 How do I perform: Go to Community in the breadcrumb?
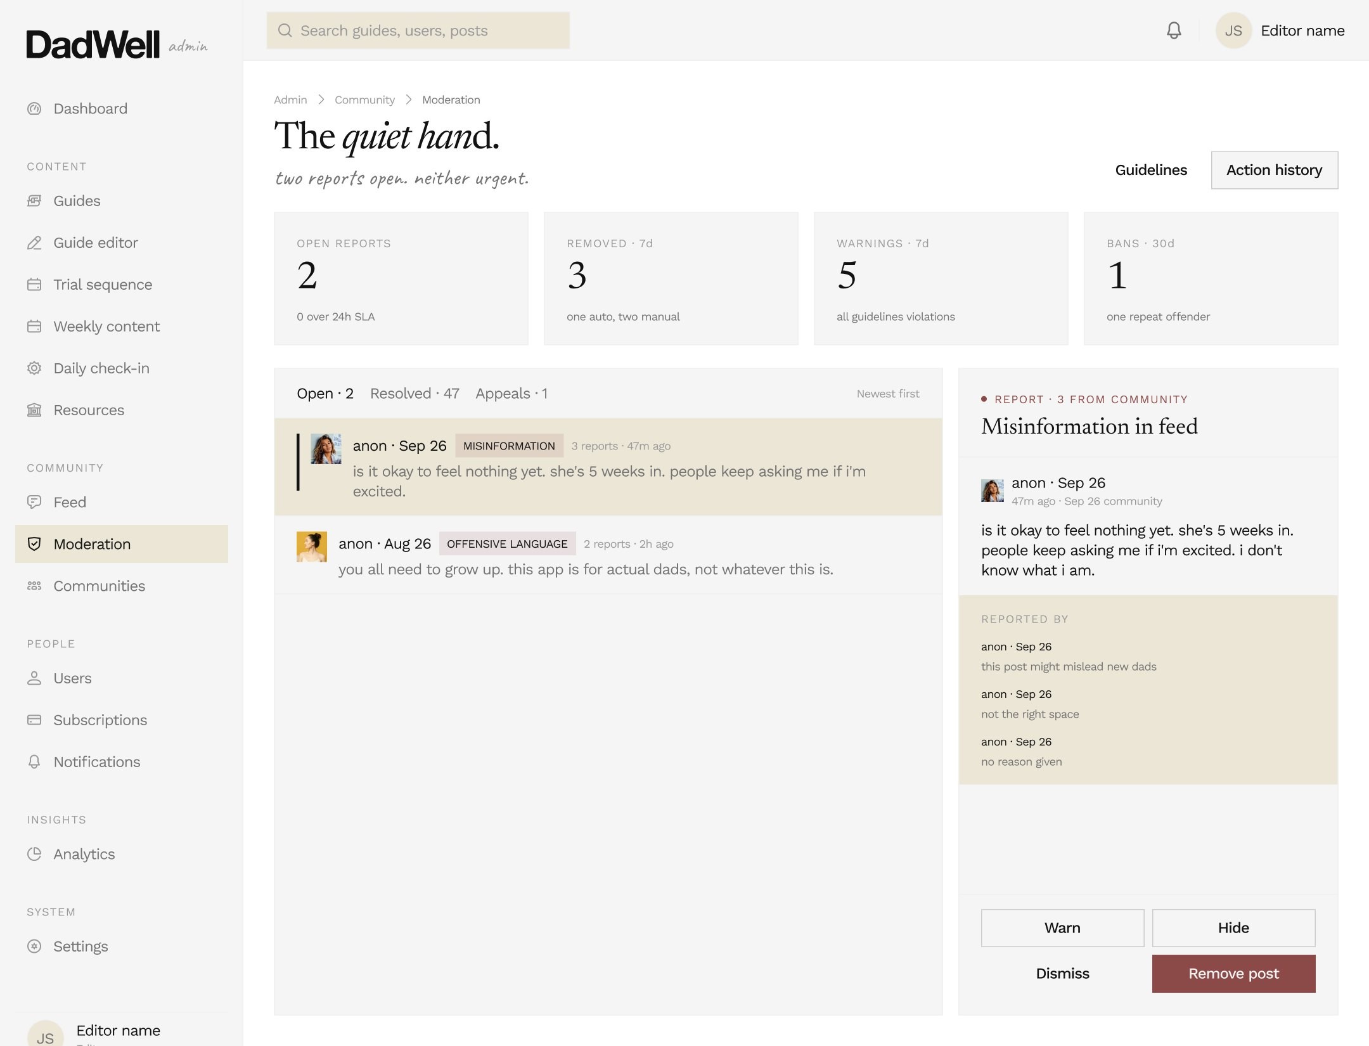364,100
